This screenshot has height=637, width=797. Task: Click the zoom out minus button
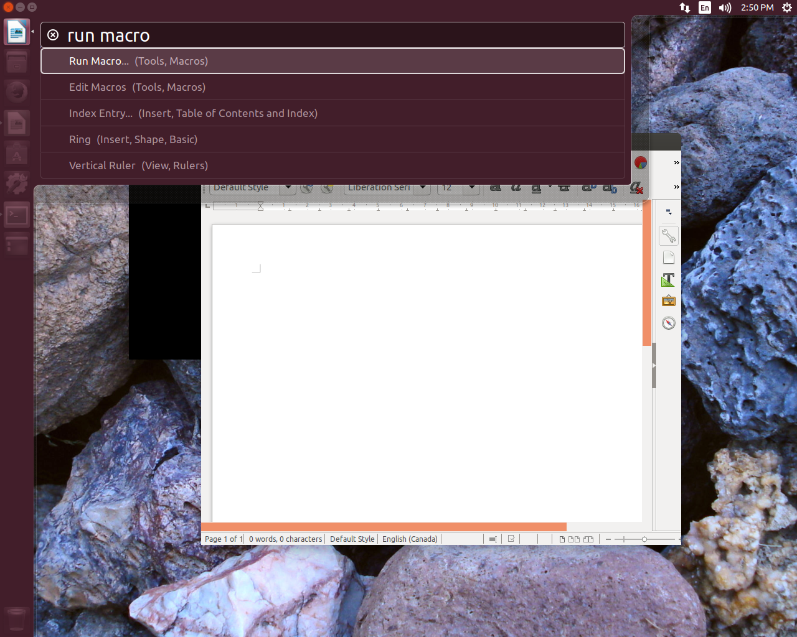click(608, 539)
